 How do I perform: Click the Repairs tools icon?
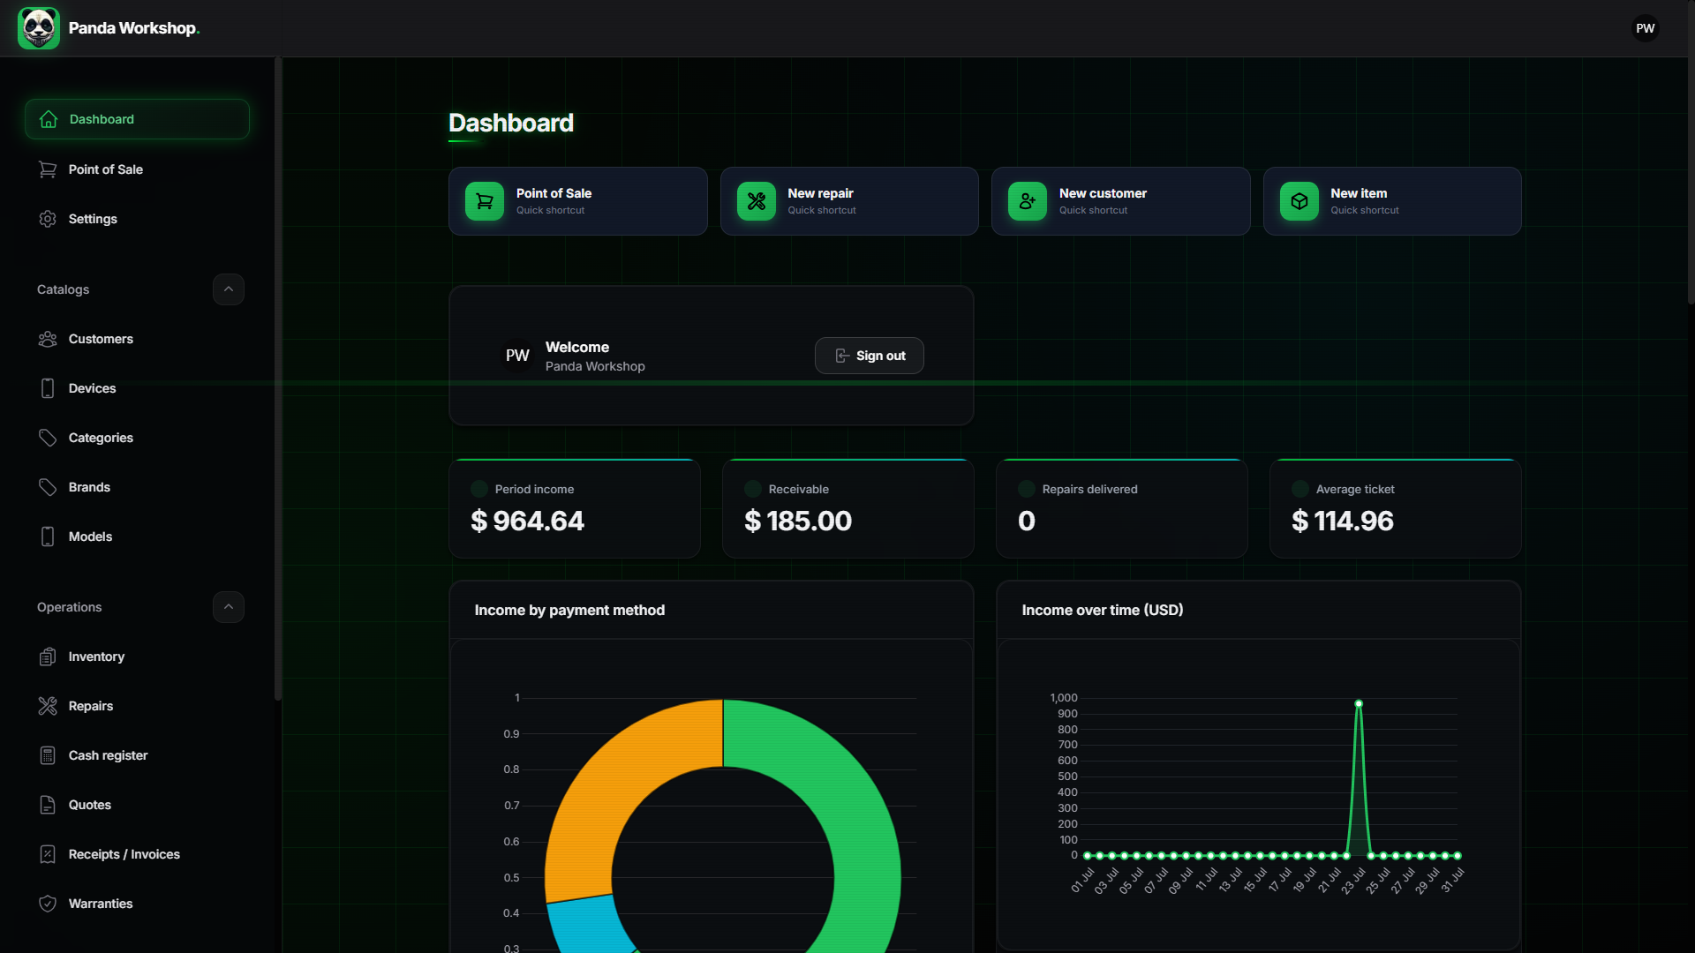click(x=48, y=706)
